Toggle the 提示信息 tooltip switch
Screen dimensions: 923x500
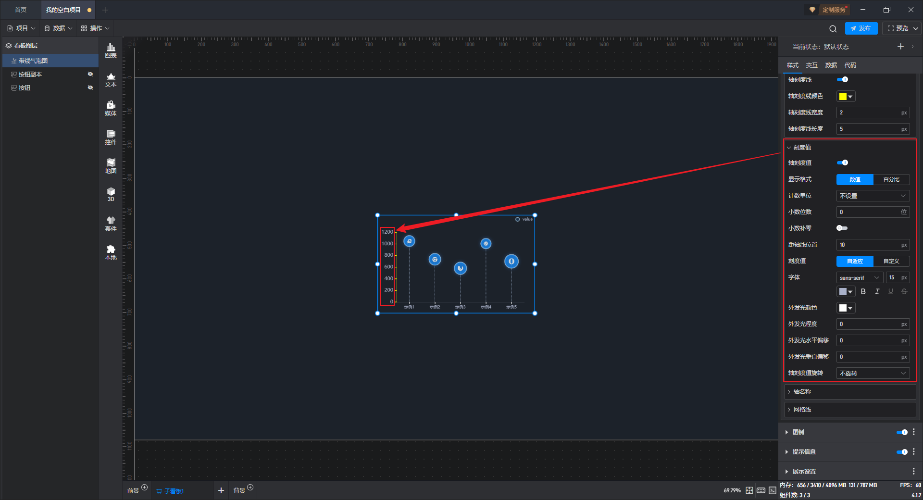pyautogui.click(x=902, y=452)
